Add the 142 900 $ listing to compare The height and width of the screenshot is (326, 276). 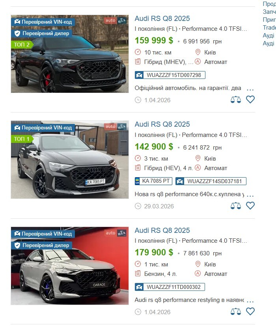coord(236,206)
